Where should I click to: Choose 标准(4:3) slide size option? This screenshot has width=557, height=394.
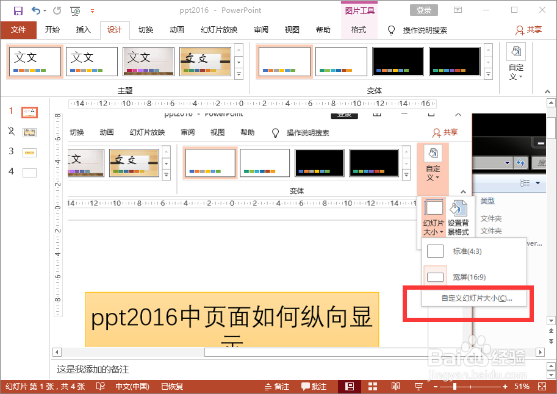474,251
